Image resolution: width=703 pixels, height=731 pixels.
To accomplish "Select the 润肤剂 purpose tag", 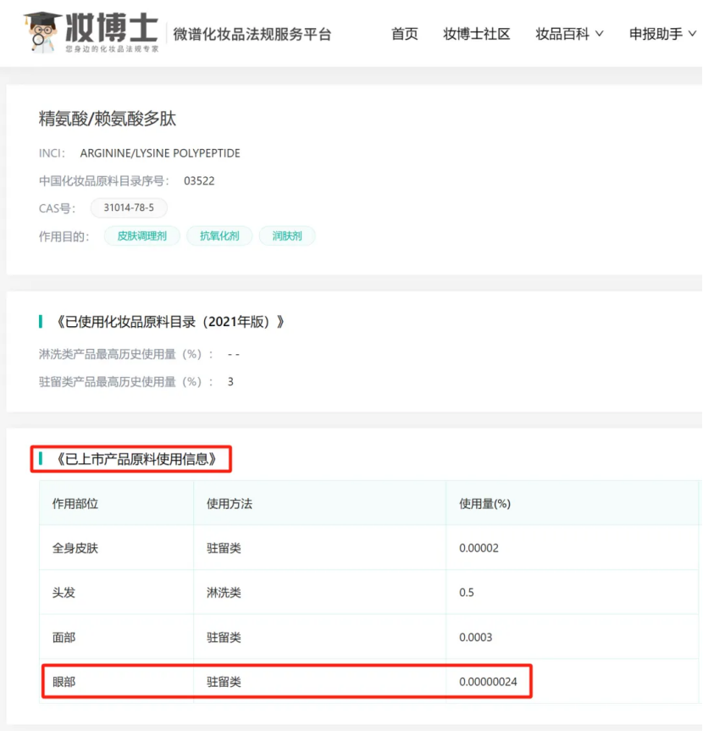I will 287,236.
